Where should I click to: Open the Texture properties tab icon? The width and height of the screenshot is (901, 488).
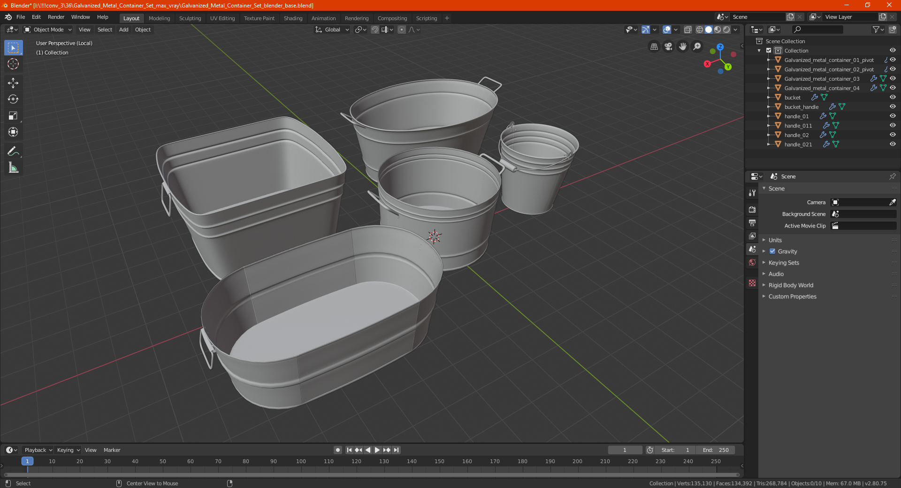click(752, 283)
